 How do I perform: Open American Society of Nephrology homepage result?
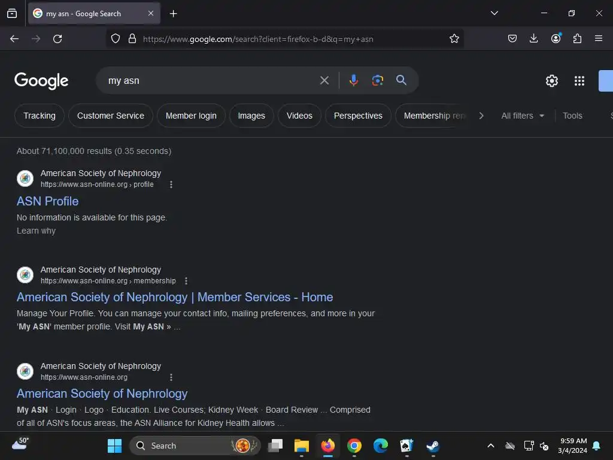pyautogui.click(x=102, y=394)
